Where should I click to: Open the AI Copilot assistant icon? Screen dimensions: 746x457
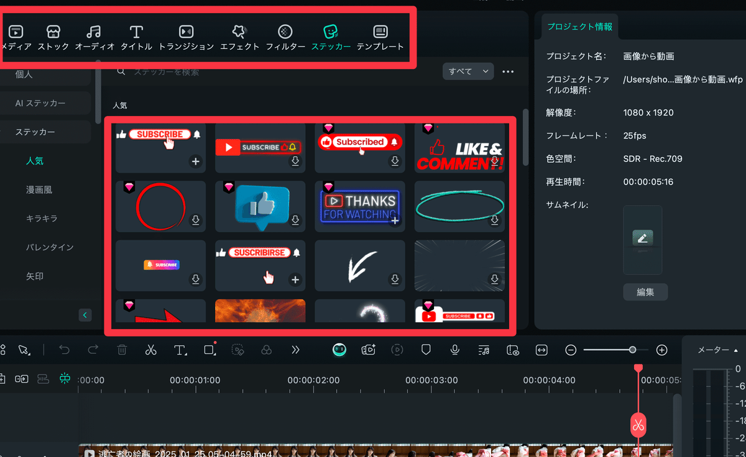click(x=339, y=350)
